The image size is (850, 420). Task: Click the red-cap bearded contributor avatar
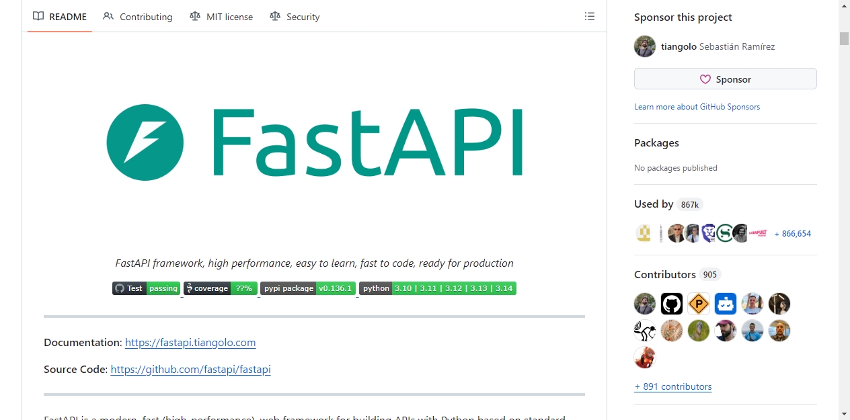[x=726, y=331]
